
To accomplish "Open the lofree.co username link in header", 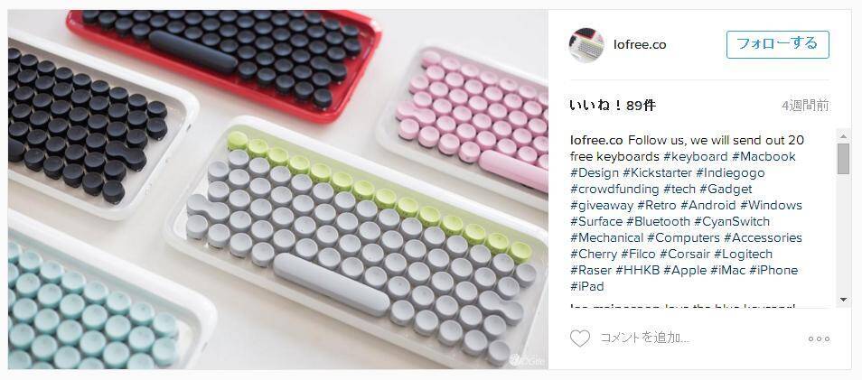I will click(x=640, y=45).
